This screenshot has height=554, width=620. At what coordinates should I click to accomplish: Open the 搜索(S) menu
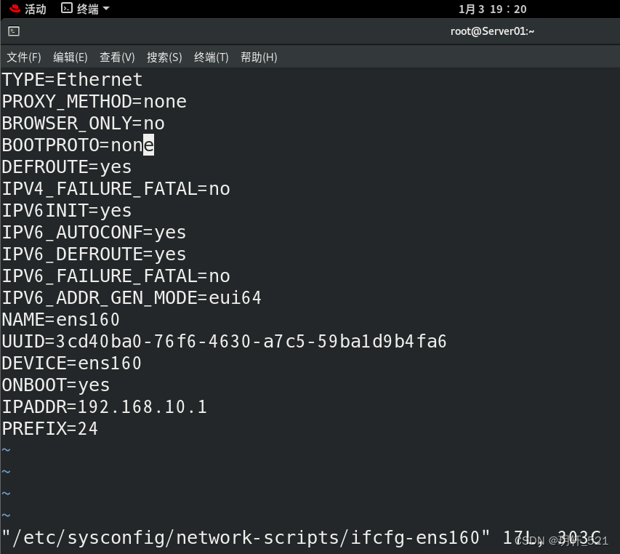(x=164, y=57)
